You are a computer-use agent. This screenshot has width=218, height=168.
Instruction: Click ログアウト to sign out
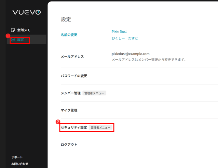point(69,145)
